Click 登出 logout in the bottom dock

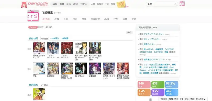pos(187,99)
